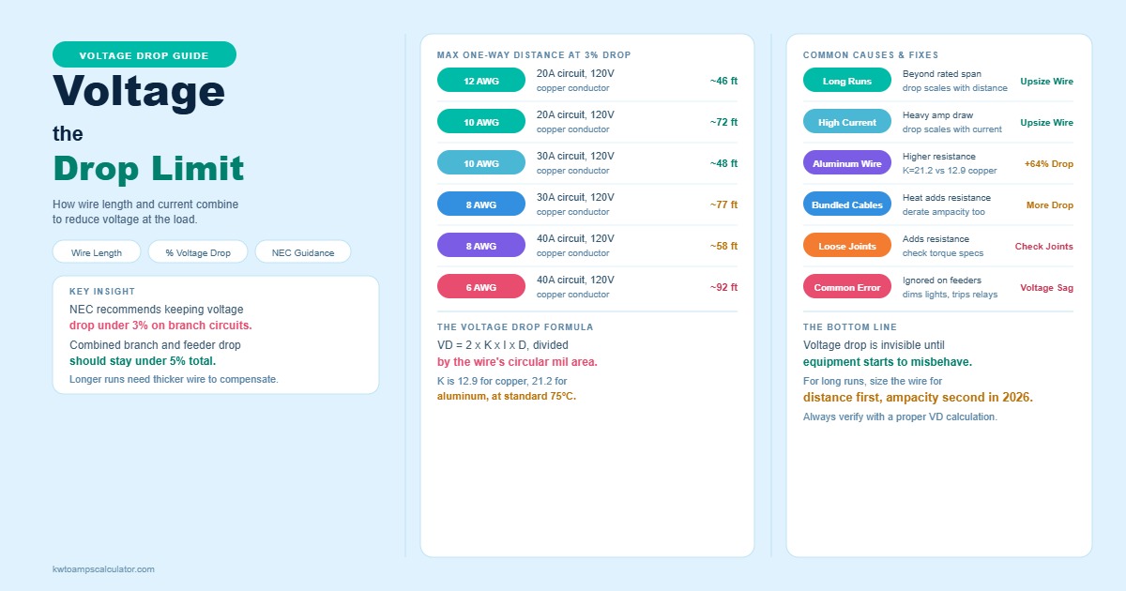Image resolution: width=1126 pixels, height=591 pixels.
Task: Select the Wire Length pill
Action: [x=97, y=252]
